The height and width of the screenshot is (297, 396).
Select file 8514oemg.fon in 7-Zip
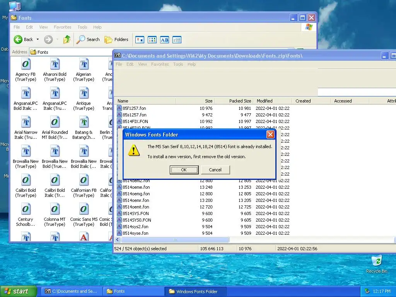136,194
